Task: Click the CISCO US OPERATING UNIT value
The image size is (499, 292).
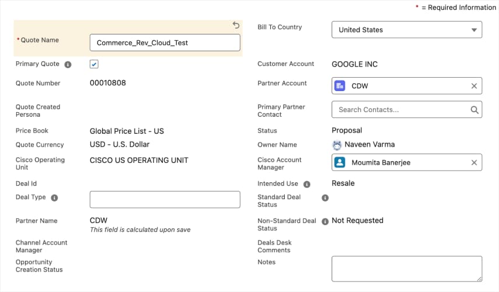Action: tap(139, 160)
